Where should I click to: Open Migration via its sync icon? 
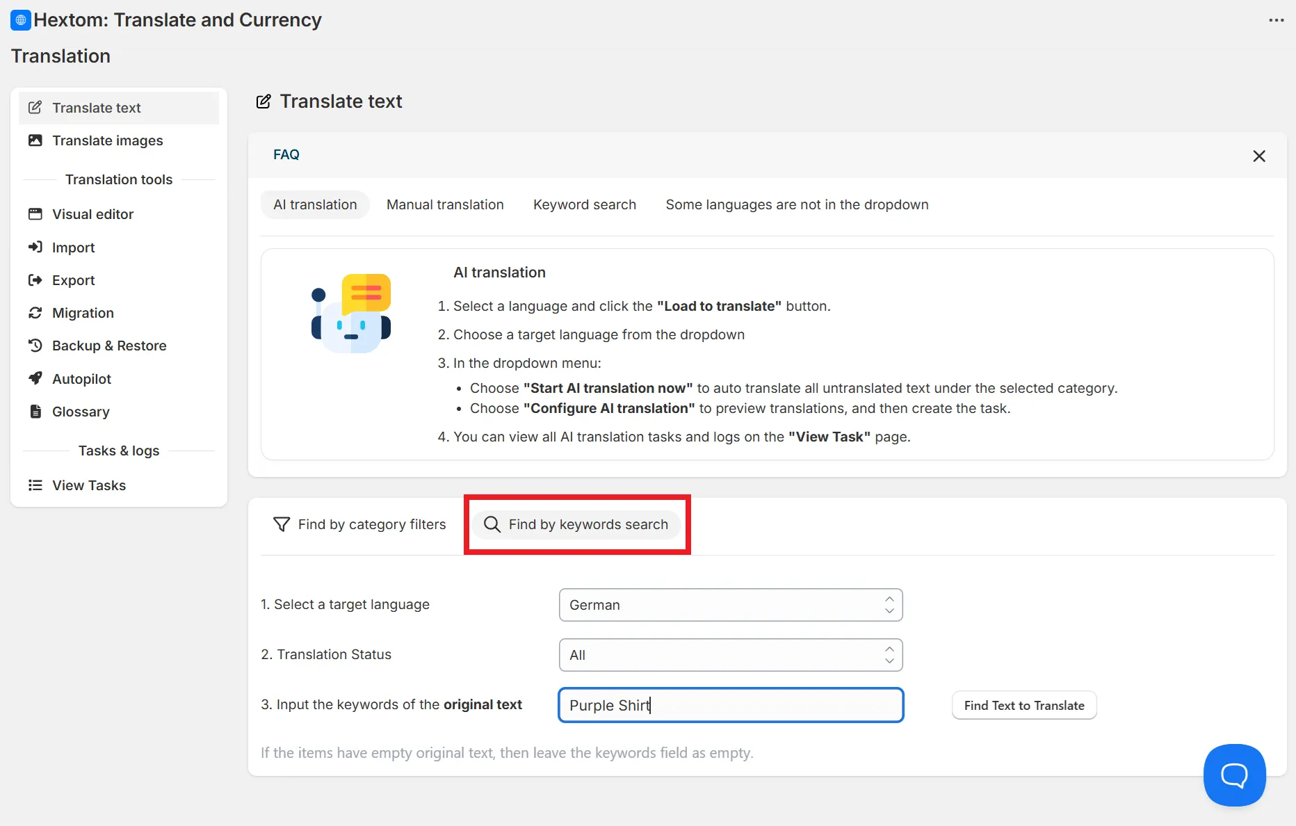tap(35, 313)
